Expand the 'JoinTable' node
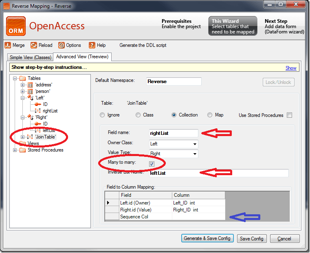This screenshot has width=310, height=253. point(22,137)
